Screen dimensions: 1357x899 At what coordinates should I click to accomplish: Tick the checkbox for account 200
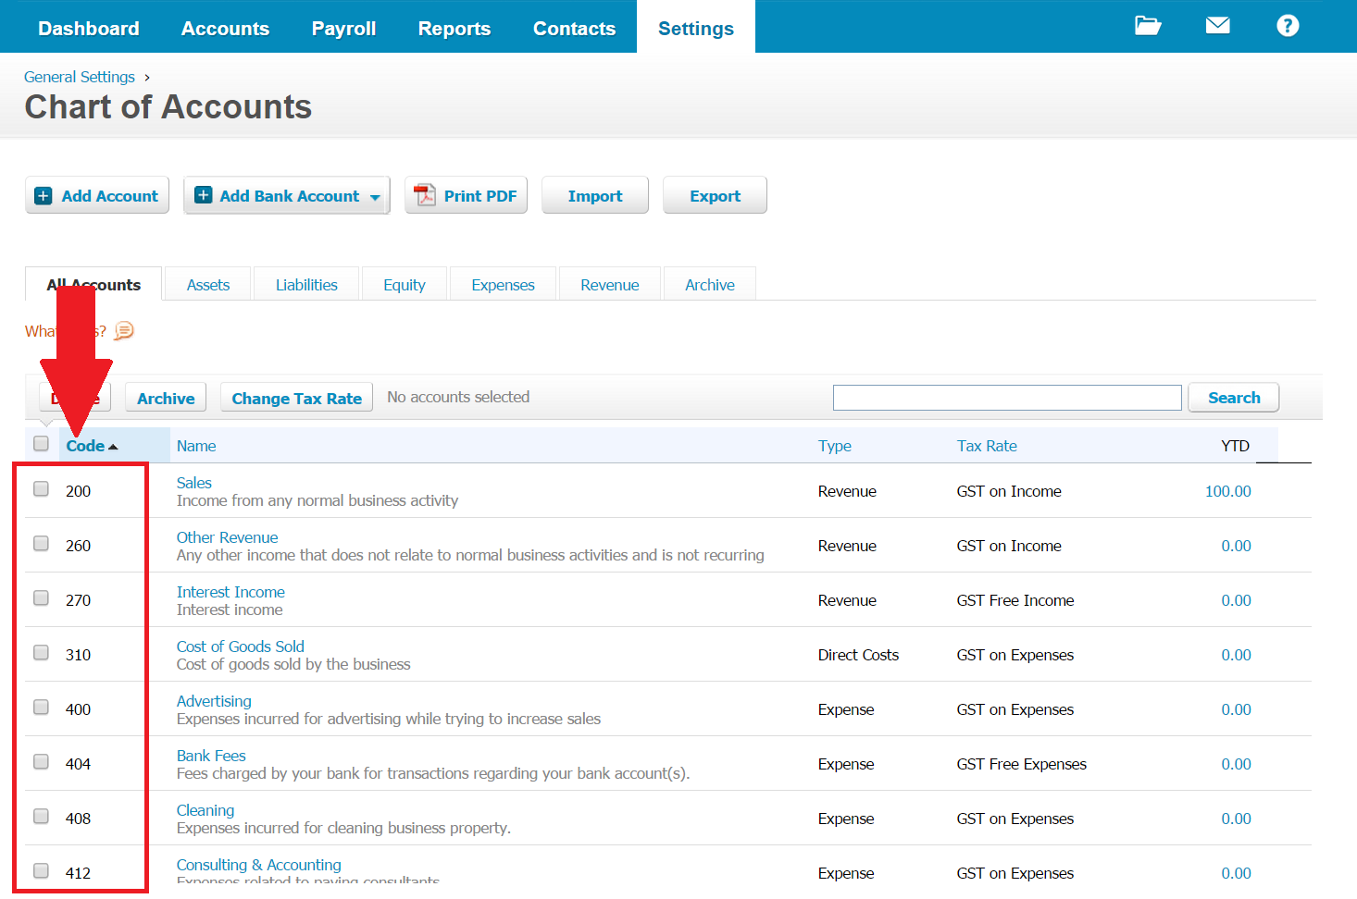pyautogui.click(x=42, y=489)
